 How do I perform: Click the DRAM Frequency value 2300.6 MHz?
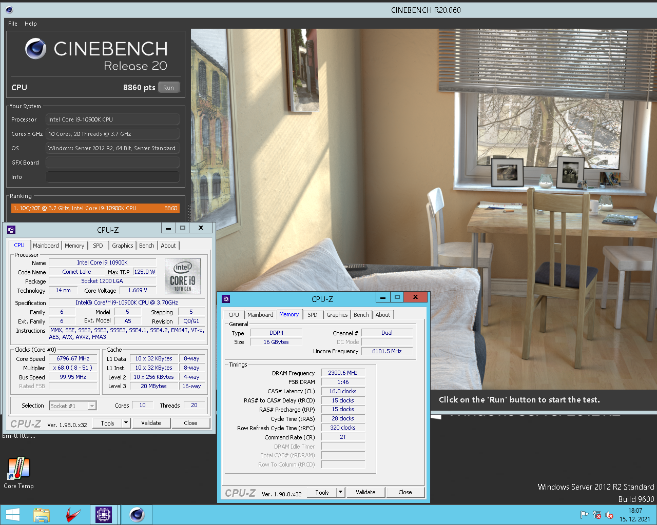point(343,373)
